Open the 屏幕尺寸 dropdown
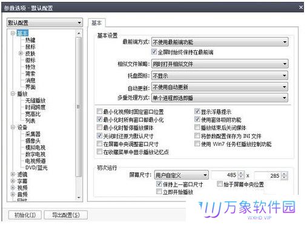This screenshot has height=225, width=307. coord(181,175)
